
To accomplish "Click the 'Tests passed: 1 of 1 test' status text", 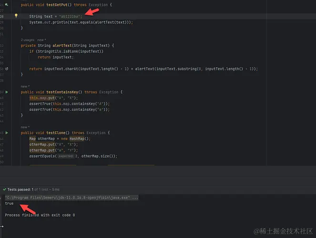I will (33, 189).
